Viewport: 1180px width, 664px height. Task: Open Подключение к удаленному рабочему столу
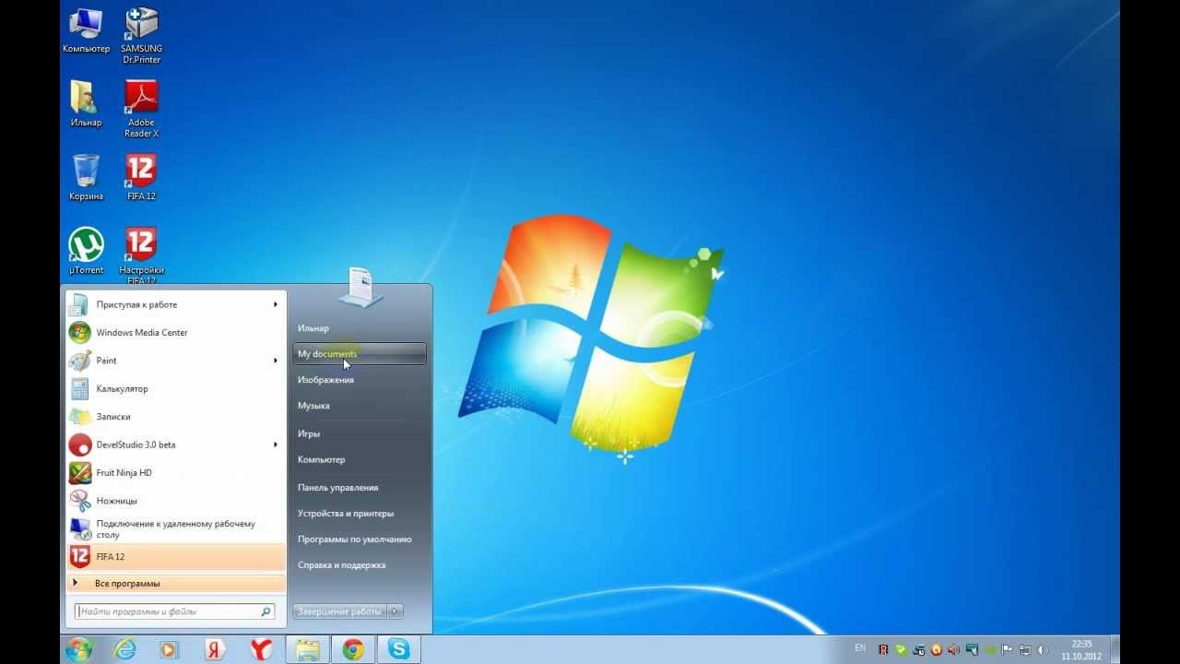click(175, 528)
